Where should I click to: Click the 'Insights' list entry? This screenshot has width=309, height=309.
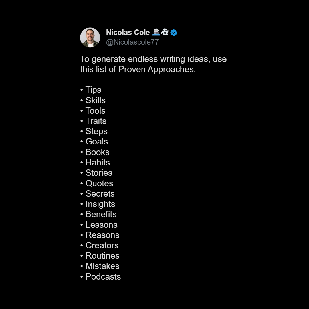tap(98, 204)
